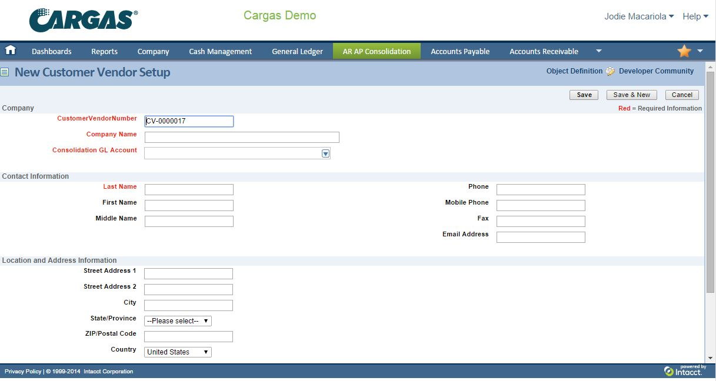Click the Cargas logo
716x381 pixels.
click(84, 20)
